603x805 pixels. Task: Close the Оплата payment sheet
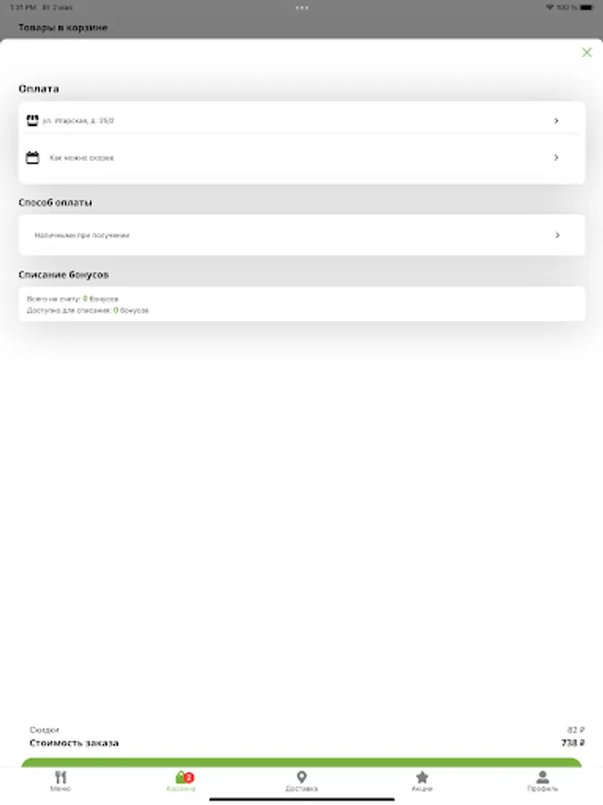point(587,53)
